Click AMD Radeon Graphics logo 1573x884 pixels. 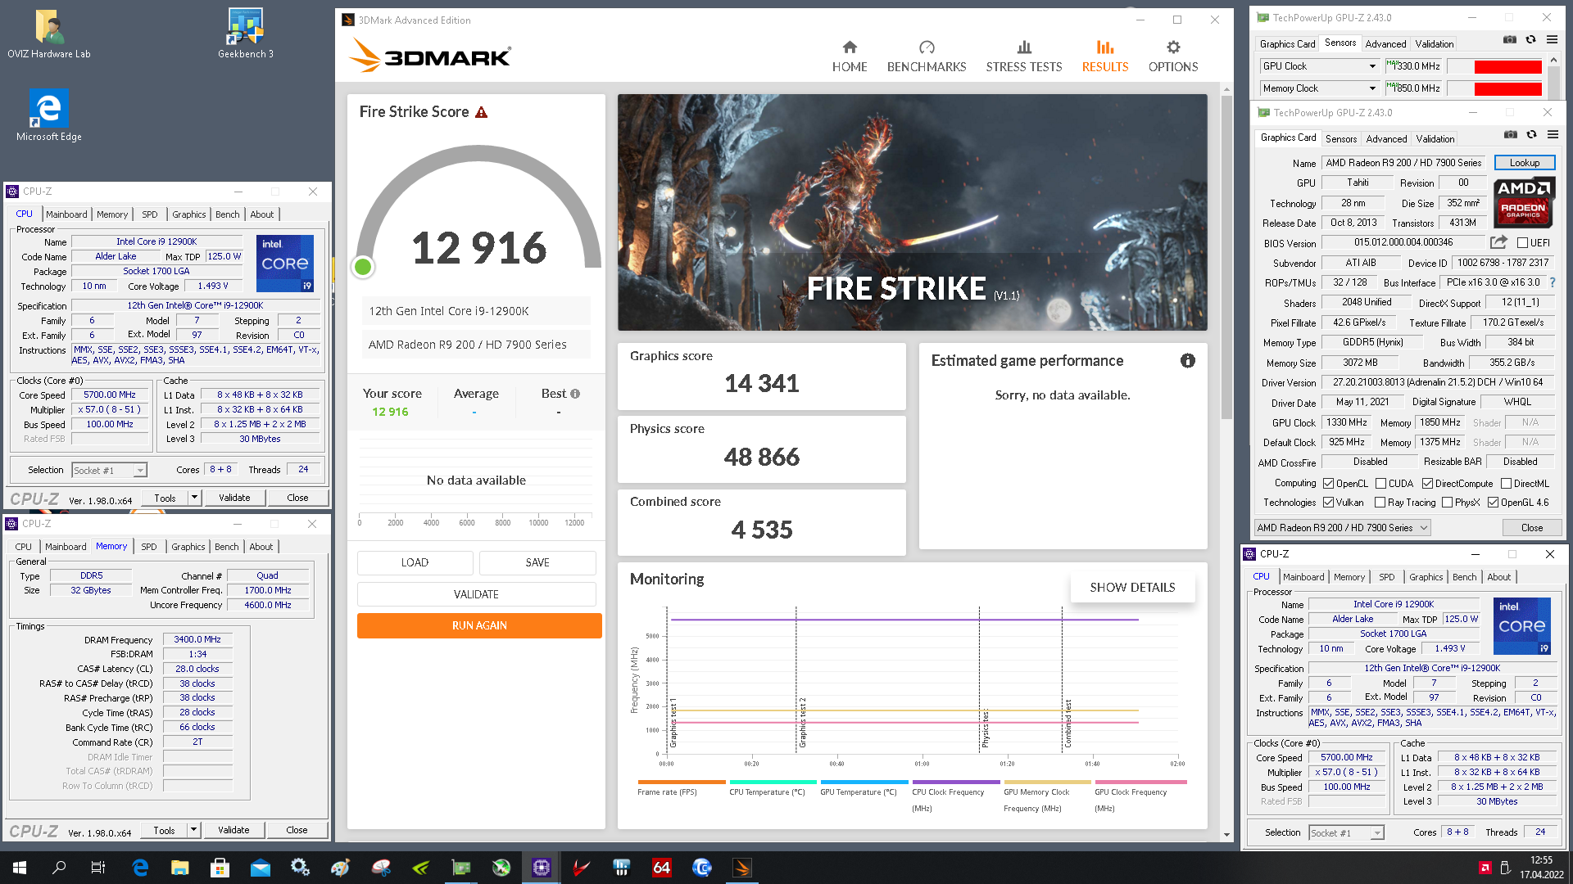1524,203
